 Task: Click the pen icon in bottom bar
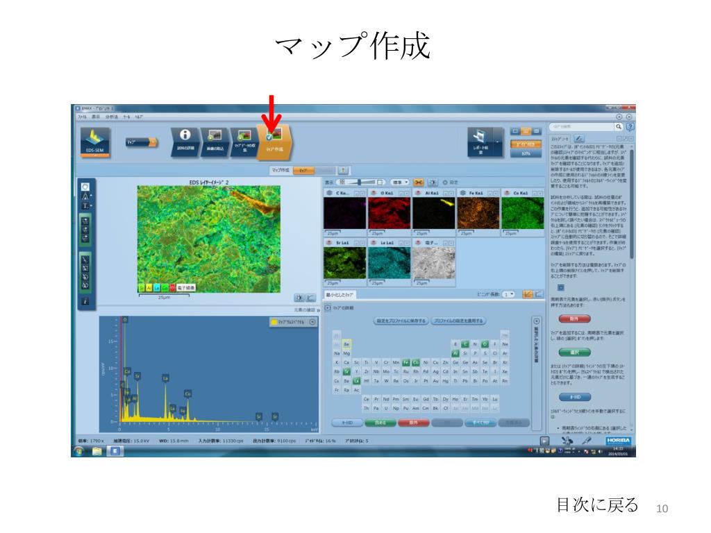tap(586, 441)
